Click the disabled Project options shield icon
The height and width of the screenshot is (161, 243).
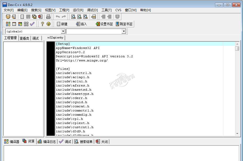point(117,17)
